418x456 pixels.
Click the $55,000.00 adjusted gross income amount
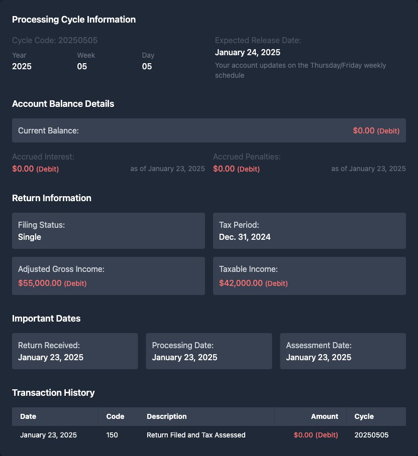point(52,283)
